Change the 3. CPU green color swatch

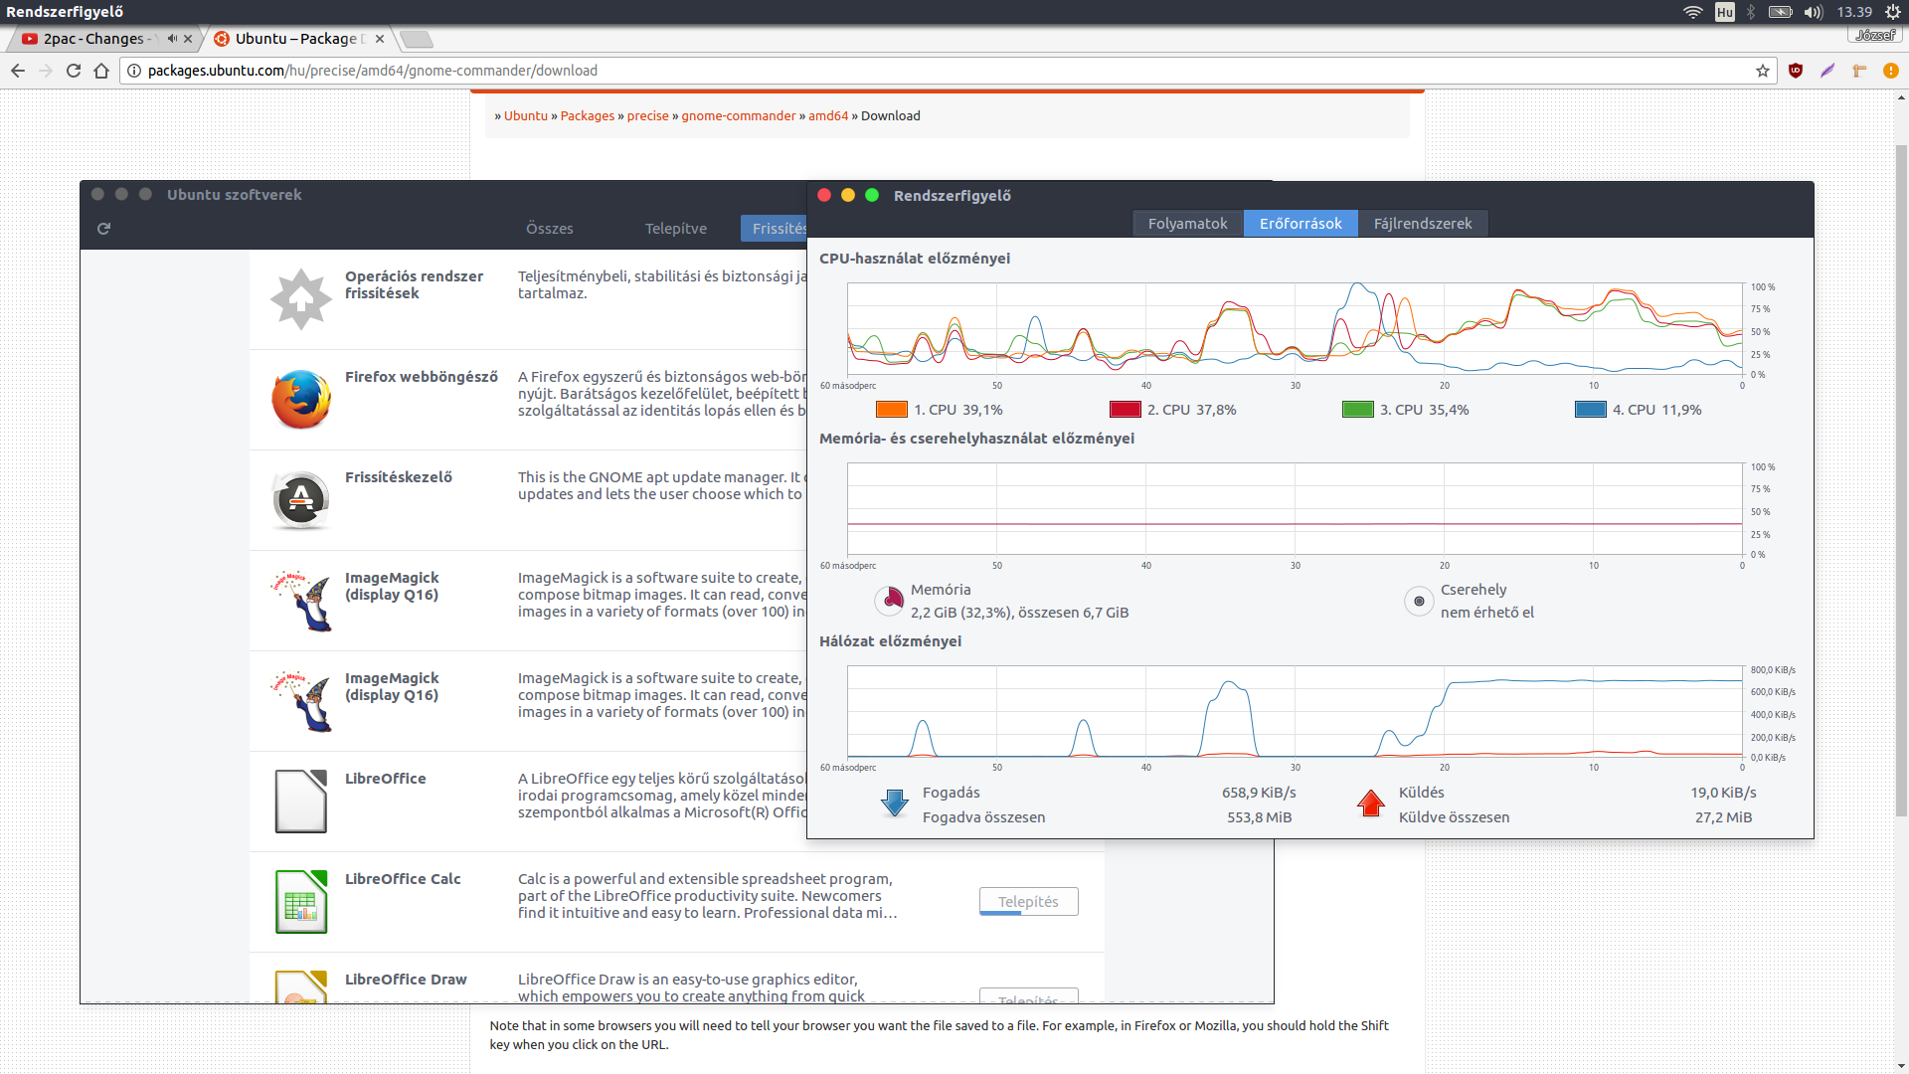coord(1358,410)
